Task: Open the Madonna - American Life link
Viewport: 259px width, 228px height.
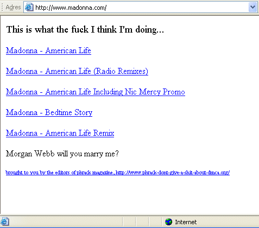Action: tap(48, 50)
